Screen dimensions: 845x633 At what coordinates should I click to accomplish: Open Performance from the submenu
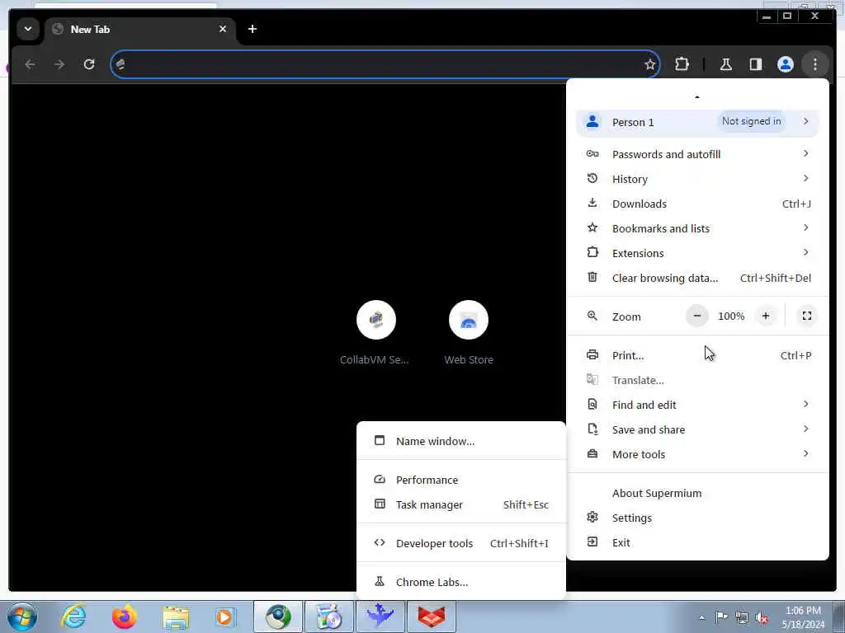tap(461, 481)
